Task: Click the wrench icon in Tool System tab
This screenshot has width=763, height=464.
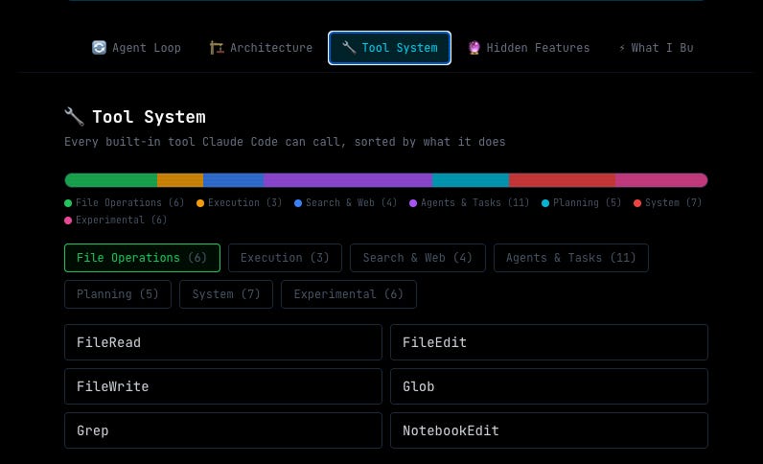Action: coord(349,47)
